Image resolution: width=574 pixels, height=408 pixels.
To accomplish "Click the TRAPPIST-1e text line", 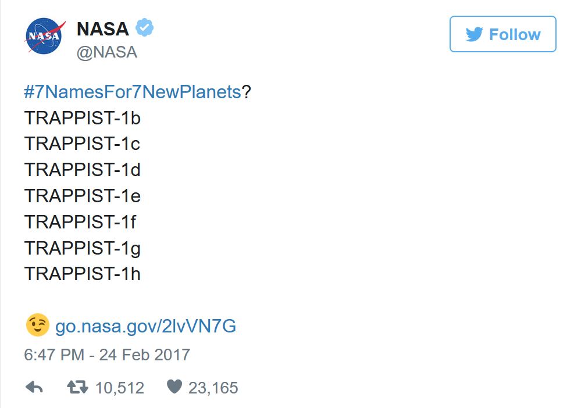I will coord(83,196).
